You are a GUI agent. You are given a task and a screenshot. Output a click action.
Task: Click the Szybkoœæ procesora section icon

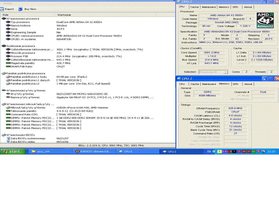pyautogui.click(x=4, y=46)
